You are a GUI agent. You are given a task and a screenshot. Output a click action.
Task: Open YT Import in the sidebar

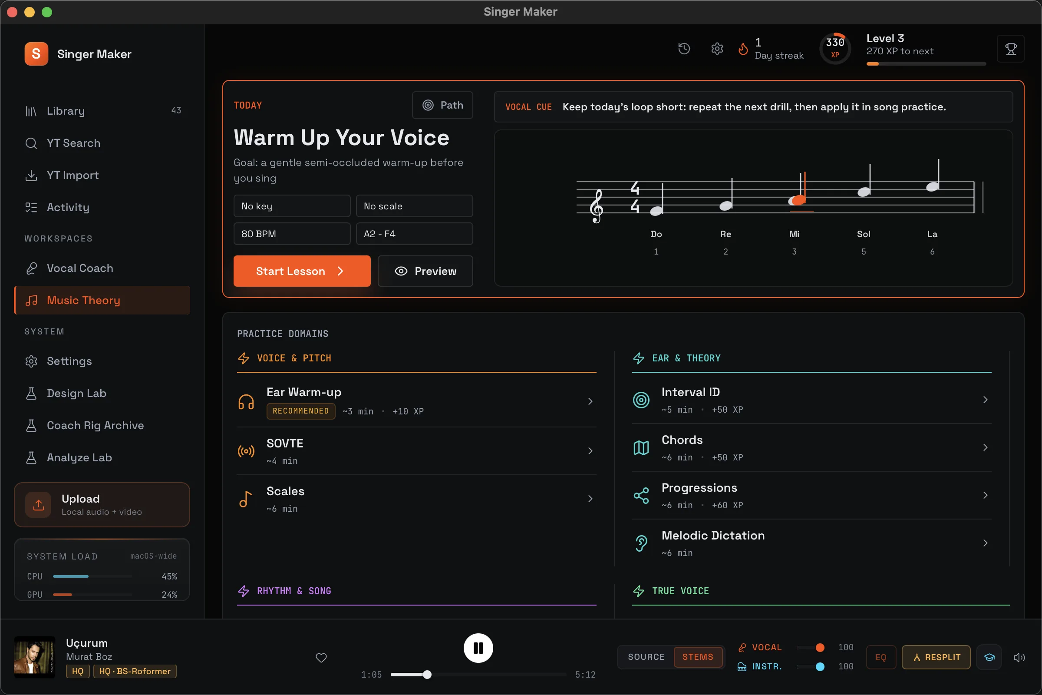pyautogui.click(x=102, y=175)
